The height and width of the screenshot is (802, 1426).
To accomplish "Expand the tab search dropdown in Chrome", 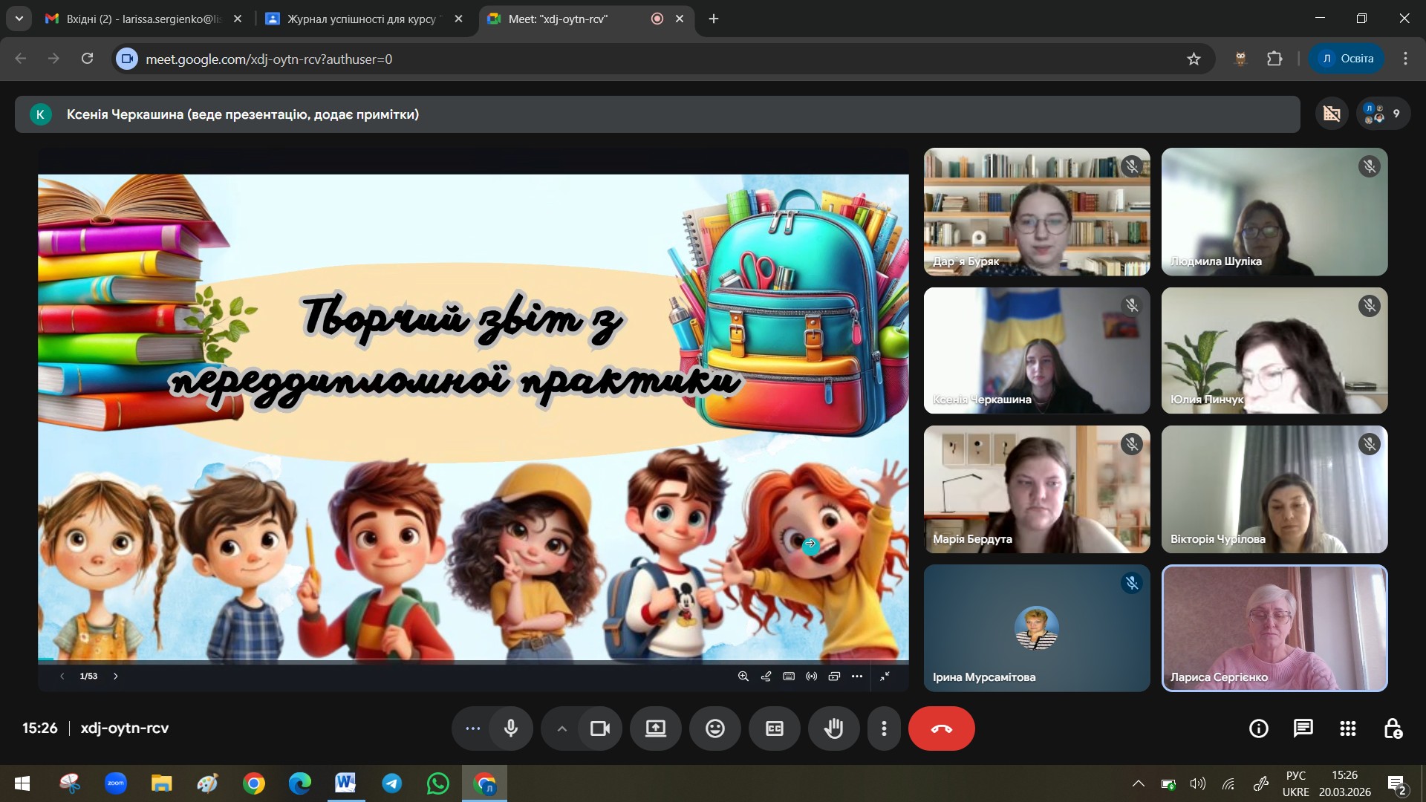I will click(x=19, y=19).
